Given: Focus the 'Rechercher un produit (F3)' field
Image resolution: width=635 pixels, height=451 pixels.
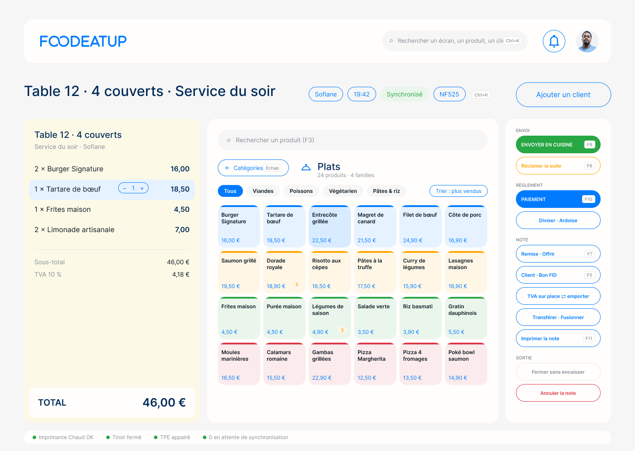Looking at the screenshot, I should coord(353,140).
